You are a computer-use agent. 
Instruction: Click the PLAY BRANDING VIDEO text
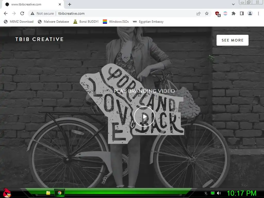point(144,91)
